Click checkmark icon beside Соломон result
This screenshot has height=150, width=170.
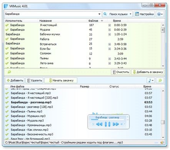point(7,53)
